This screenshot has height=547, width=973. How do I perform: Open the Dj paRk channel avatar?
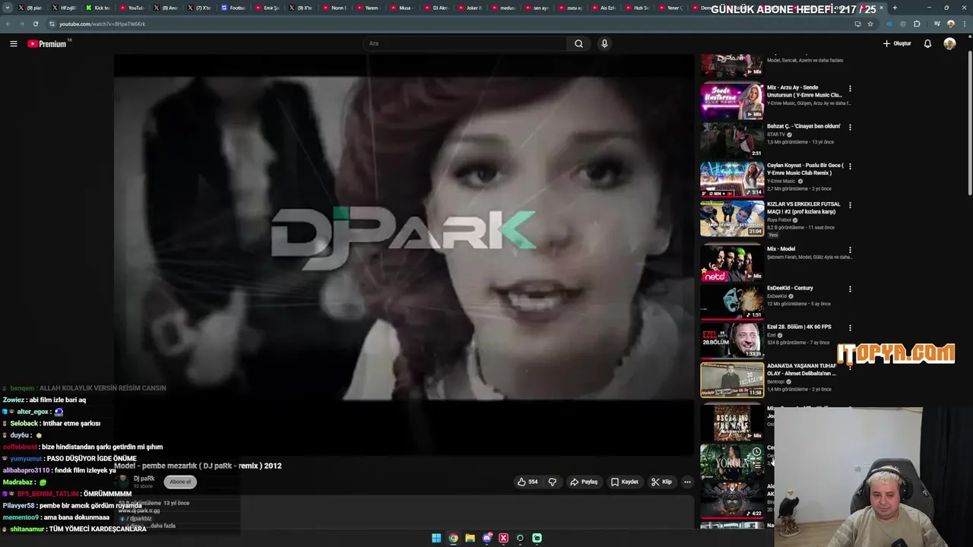122,481
